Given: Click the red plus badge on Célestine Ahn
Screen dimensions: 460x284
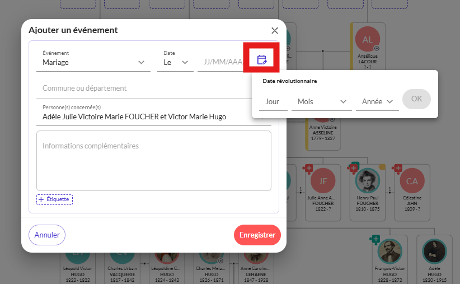Looking at the screenshot, I should click(398, 168).
